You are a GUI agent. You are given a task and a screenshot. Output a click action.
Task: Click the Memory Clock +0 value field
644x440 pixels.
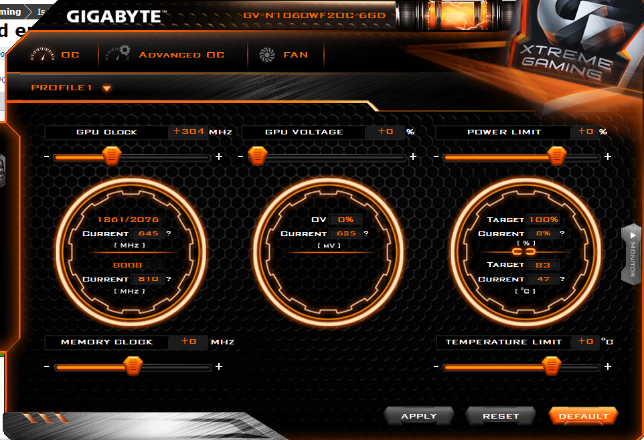pyautogui.click(x=188, y=342)
